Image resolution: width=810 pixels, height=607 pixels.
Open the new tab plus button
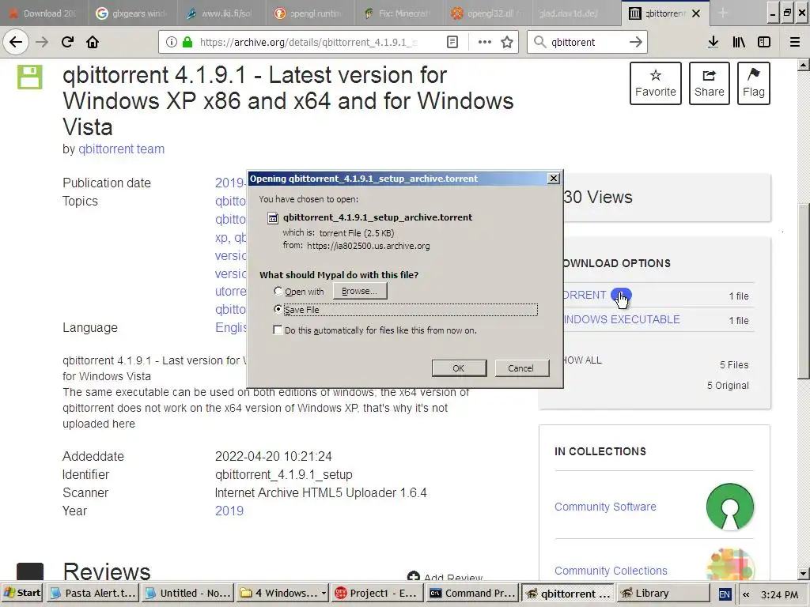point(723,13)
